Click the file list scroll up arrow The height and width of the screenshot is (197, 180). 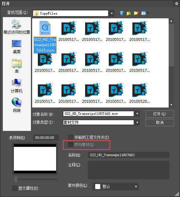point(171,21)
